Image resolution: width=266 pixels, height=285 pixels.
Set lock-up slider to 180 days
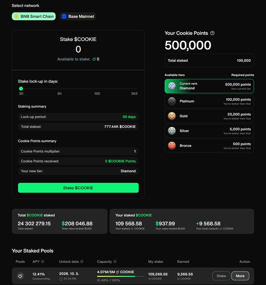click(97, 89)
